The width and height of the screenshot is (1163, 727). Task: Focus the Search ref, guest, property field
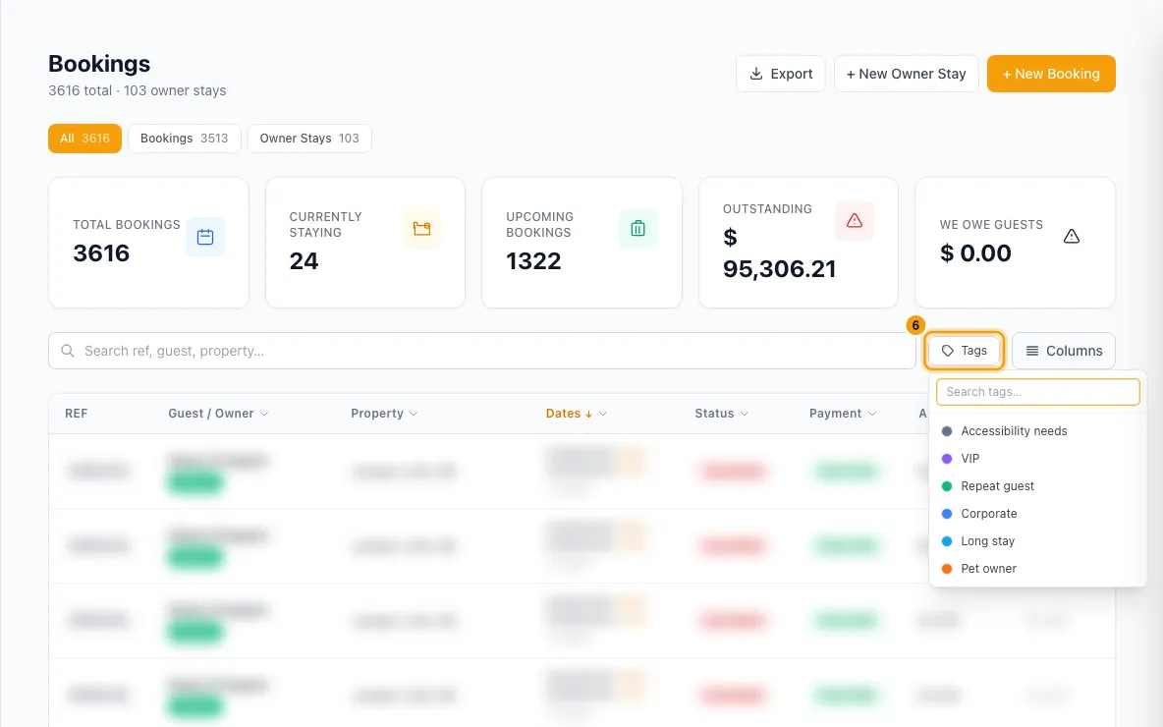pyautogui.click(x=482, y=351)
